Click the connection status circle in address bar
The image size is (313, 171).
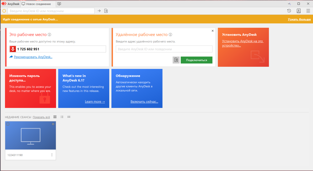pos(4,11)
